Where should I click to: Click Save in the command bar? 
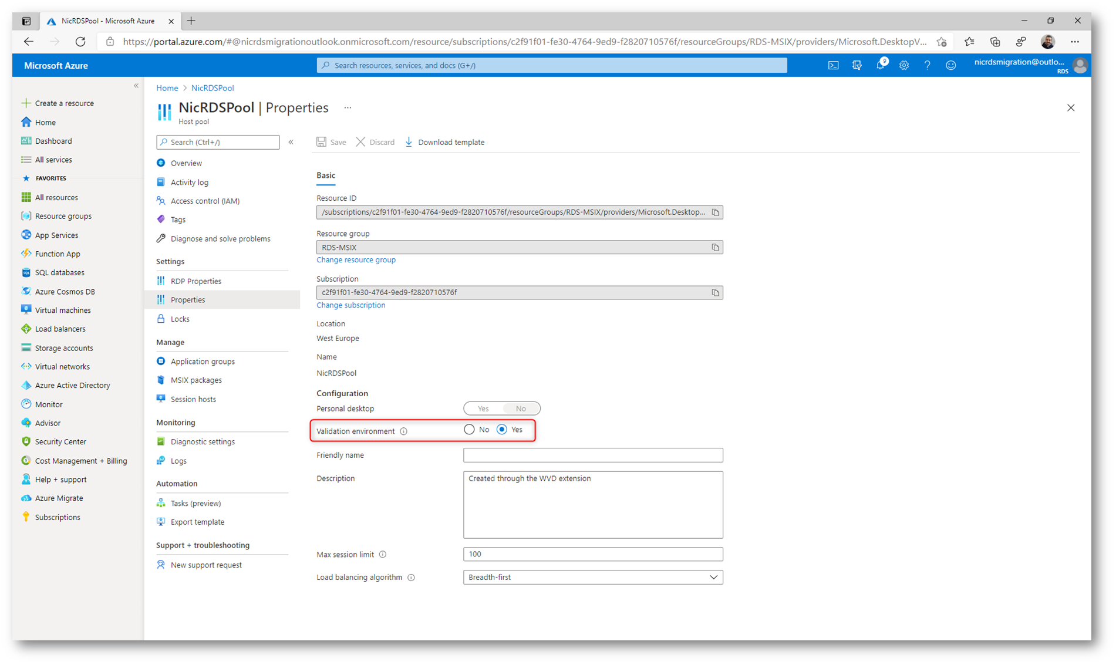332,142
